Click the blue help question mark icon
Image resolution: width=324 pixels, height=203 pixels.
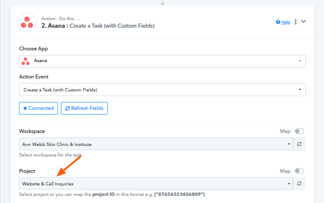point(278,22)
